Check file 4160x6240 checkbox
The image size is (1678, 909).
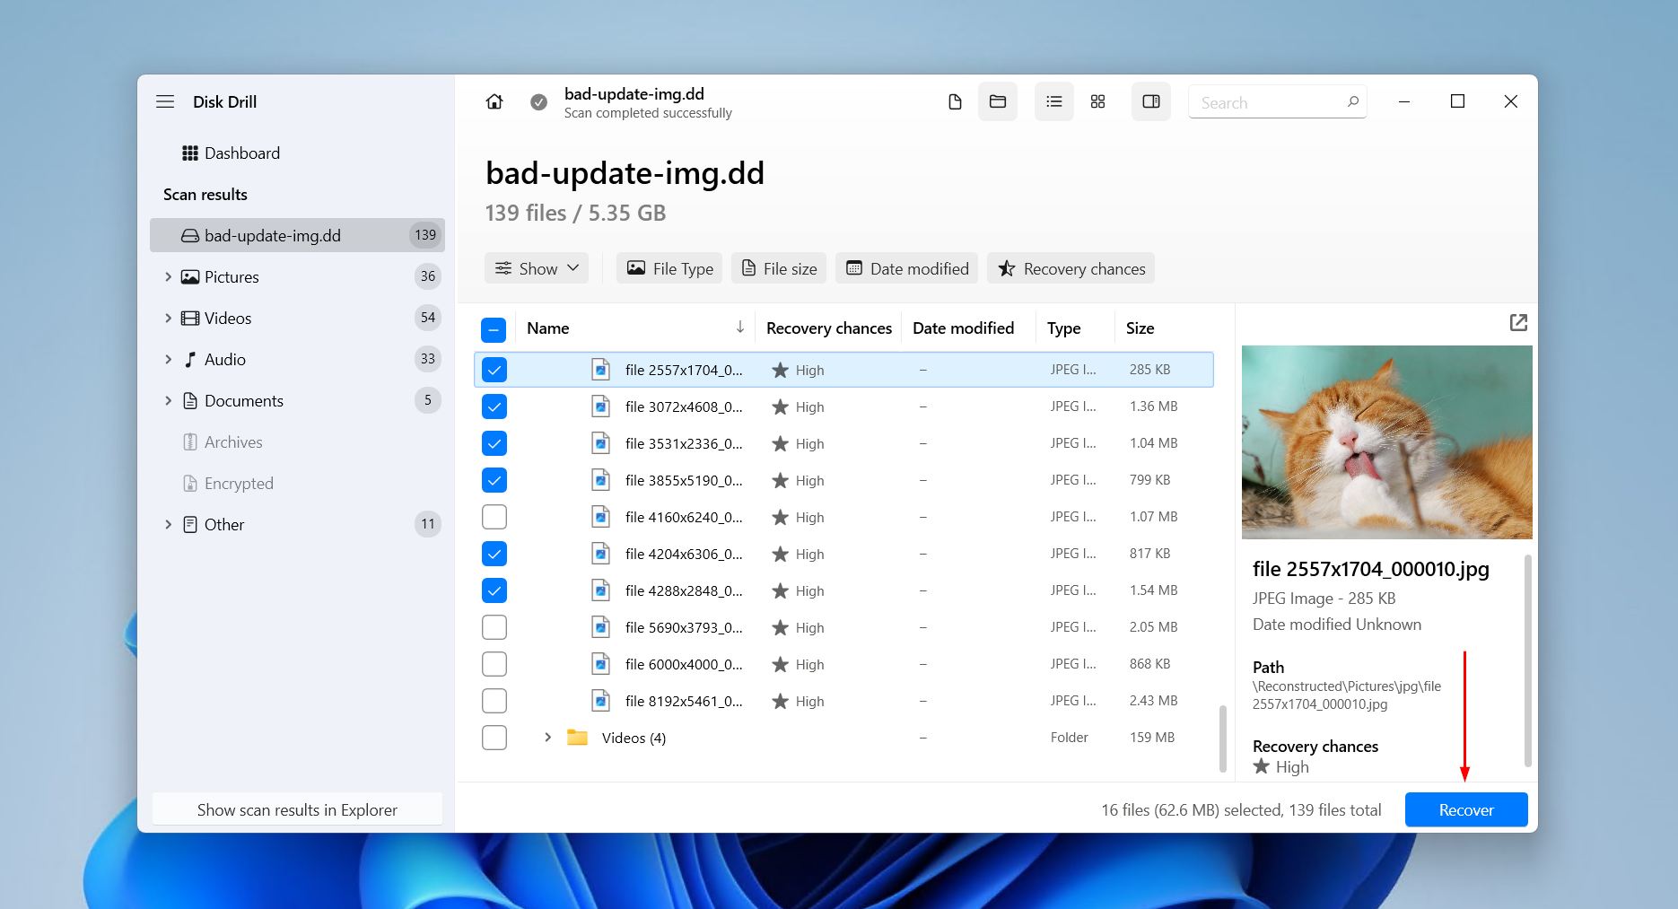[x=494, y=517]
